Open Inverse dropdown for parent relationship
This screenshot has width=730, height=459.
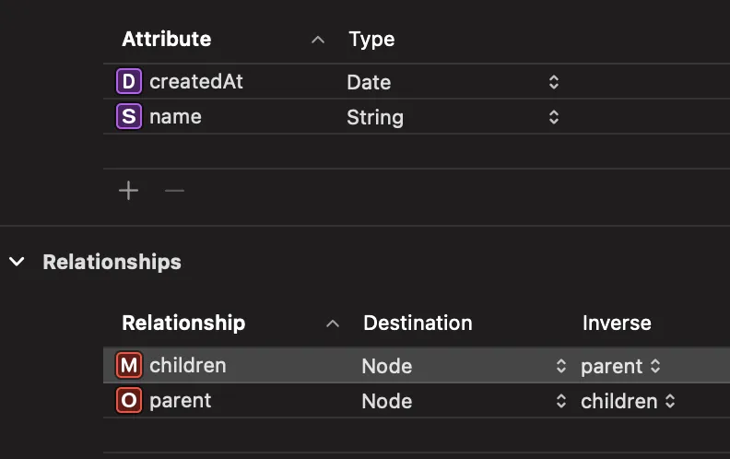pyautogui.click(x=670, y=401)
